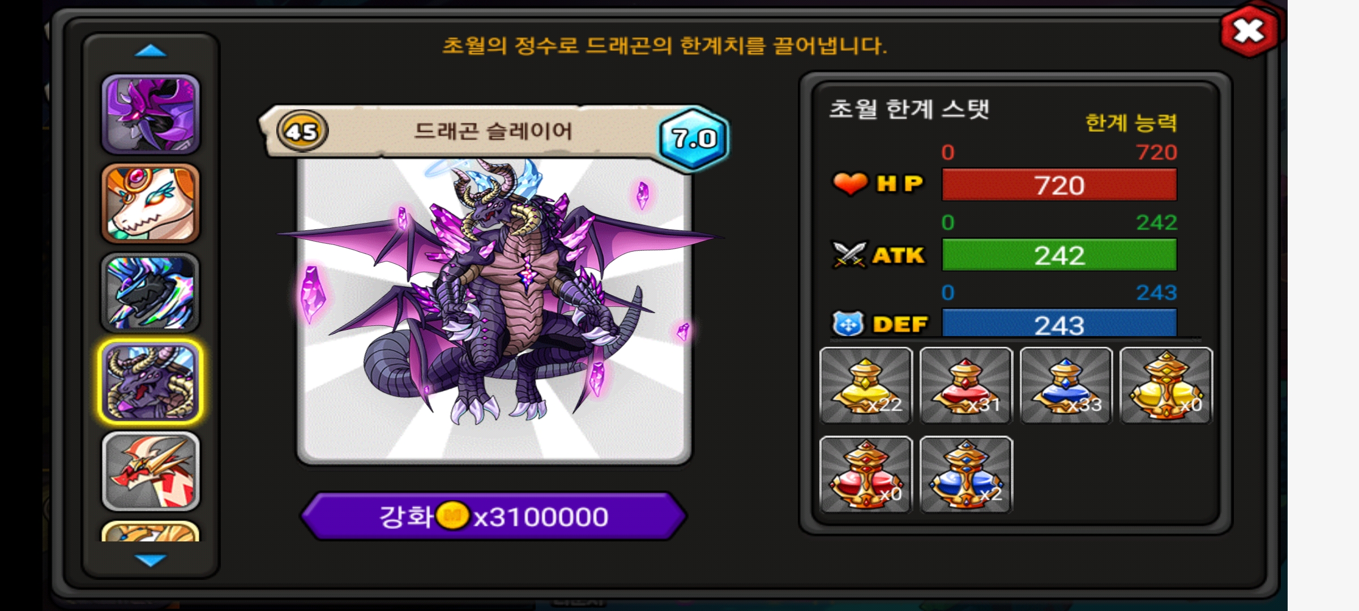The height and width of the screenshot is (611, 1359).
Task: Click the level 45 gold badge
Action: [302, 131]
